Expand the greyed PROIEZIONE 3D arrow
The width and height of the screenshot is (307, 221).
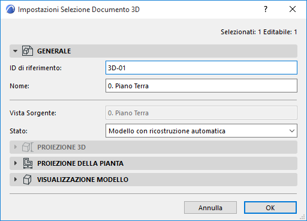pos(16,147)
